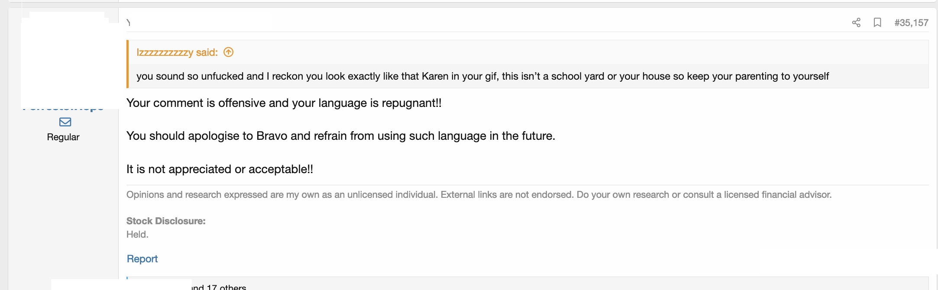Click the share post icon

(856, 23)
